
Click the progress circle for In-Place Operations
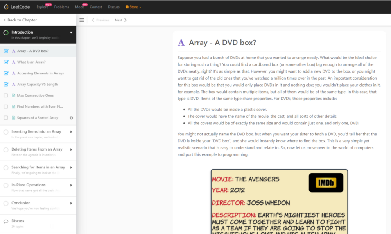(6, 185)
